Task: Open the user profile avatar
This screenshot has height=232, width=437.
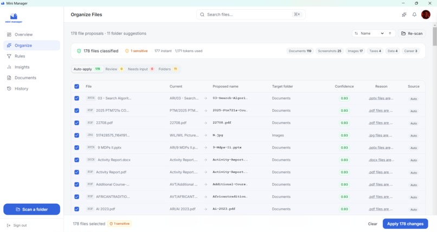Action: click(x=426, y=15)
